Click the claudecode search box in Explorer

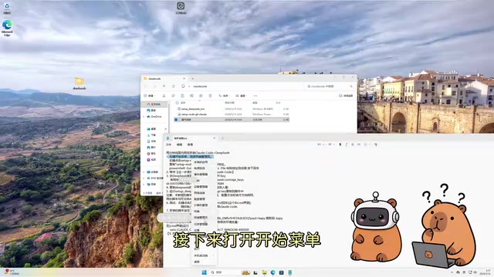[330, 86]
